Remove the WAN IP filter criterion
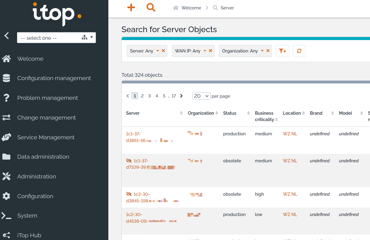The height and width of the screenshot is (240, 370). tap(210, 51)
